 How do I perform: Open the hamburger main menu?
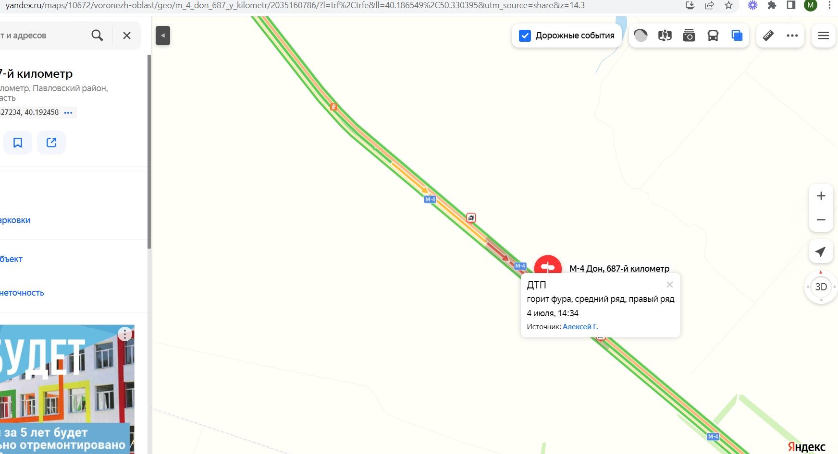point(824,36)
